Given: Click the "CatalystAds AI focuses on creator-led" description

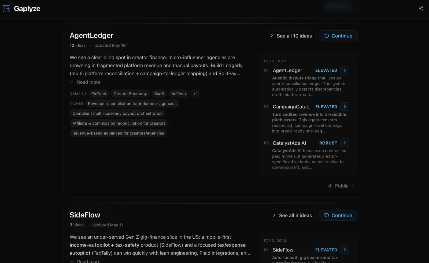Looking at the screenshot, I should coord(309,159).
